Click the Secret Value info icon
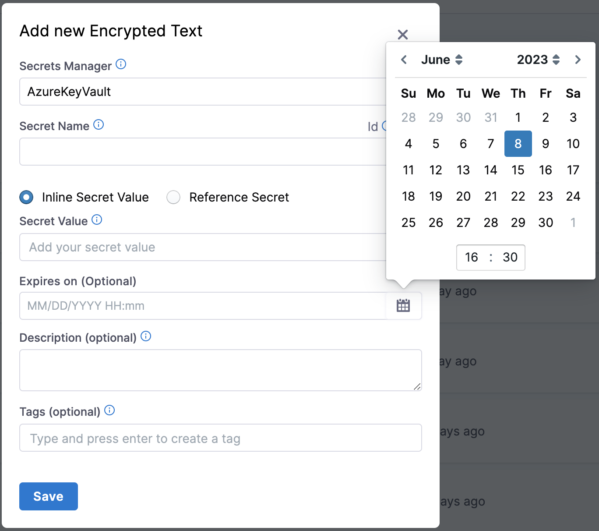Screen dimensions: 599x531 (97, 219)
